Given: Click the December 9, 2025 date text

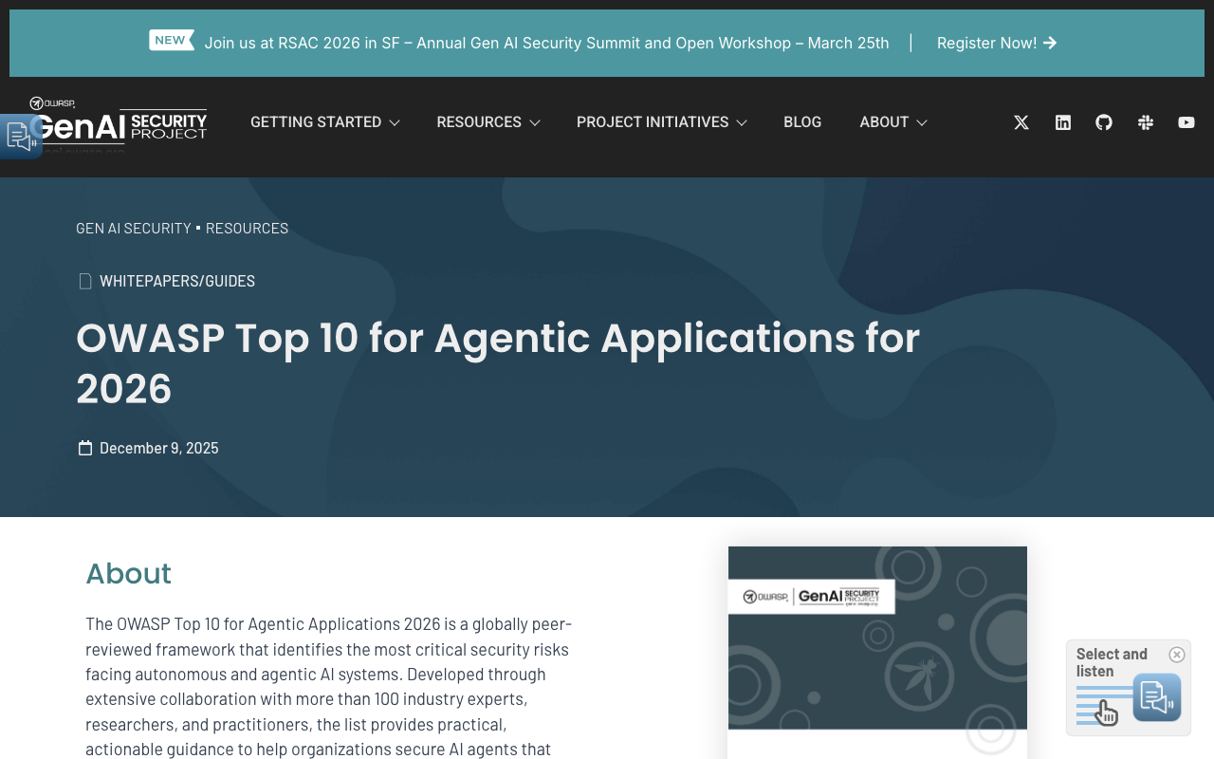Looking at the screenshot, I should pyautogui.click(x=159, y=448).
